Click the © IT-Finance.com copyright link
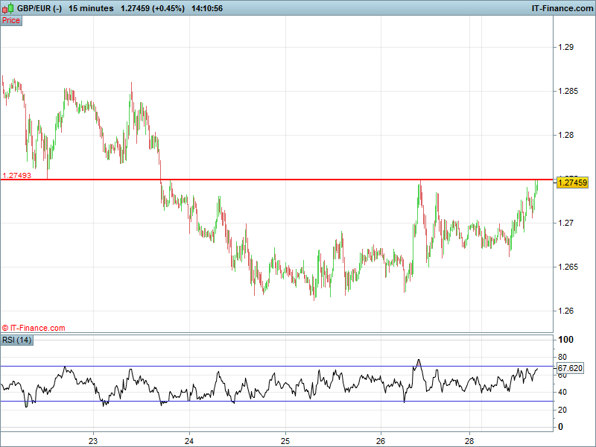The image size is (596, 447). point(34,328)
